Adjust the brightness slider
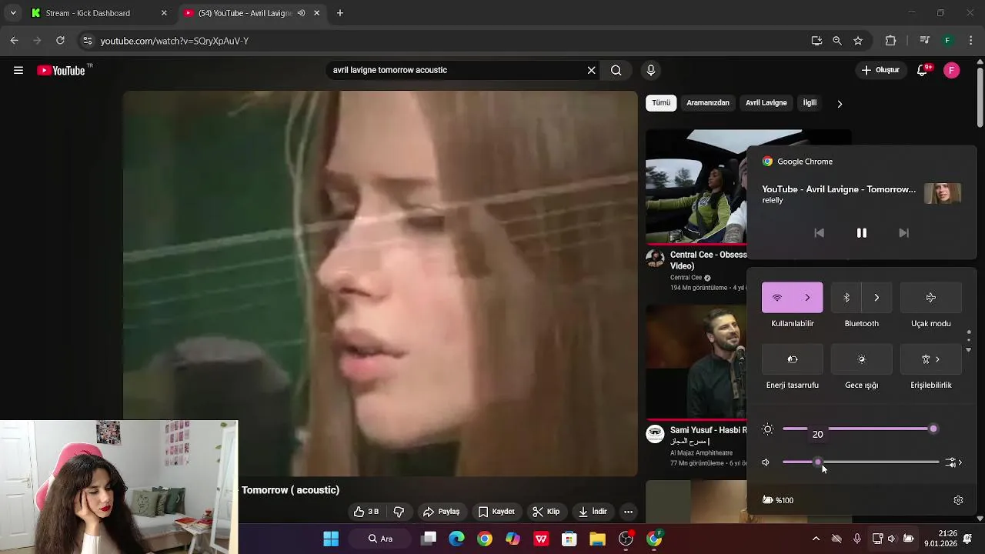The image size is (985, 554). [x=860, y=429]
